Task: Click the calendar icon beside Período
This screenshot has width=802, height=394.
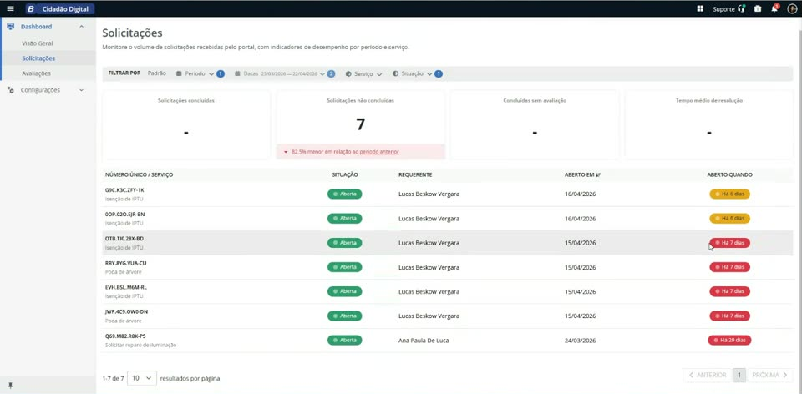Action: 179,73
